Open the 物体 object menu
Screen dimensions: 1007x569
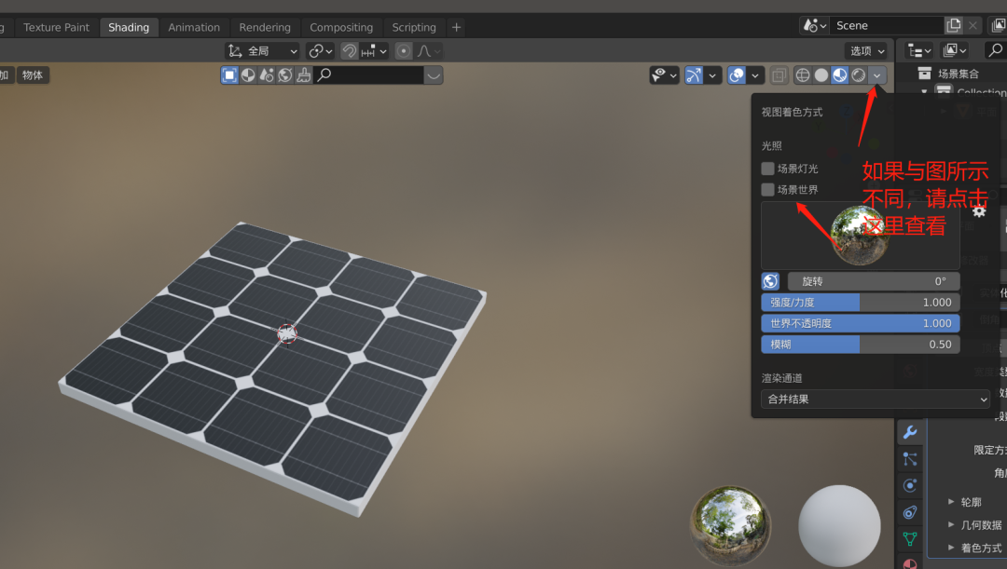pos(32,75)
